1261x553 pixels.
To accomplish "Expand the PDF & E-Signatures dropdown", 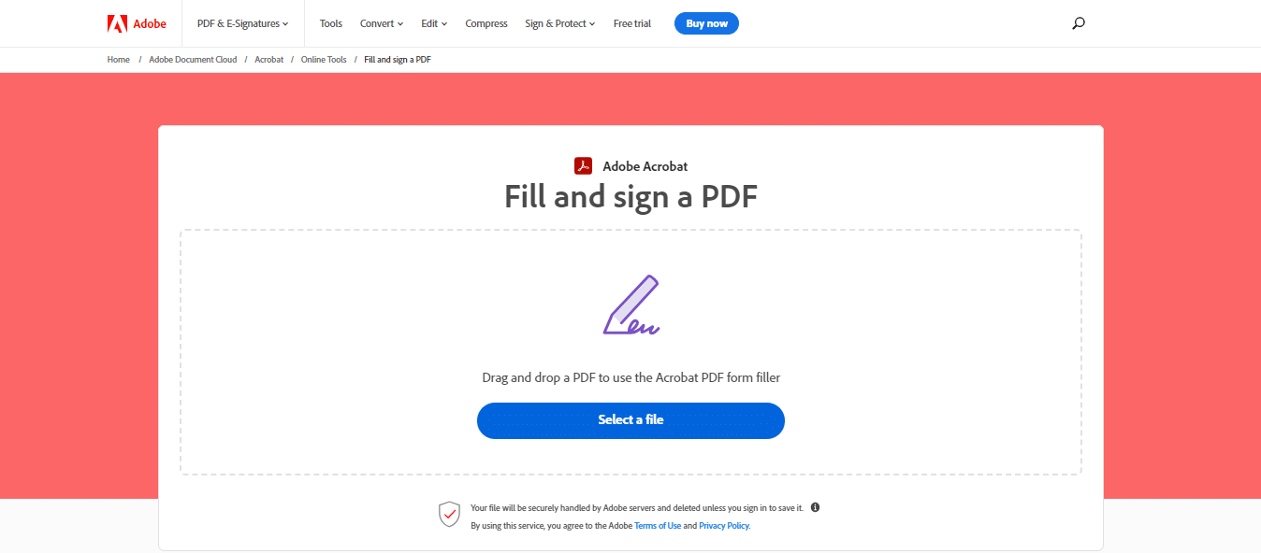I will click(x=242, y=23).
